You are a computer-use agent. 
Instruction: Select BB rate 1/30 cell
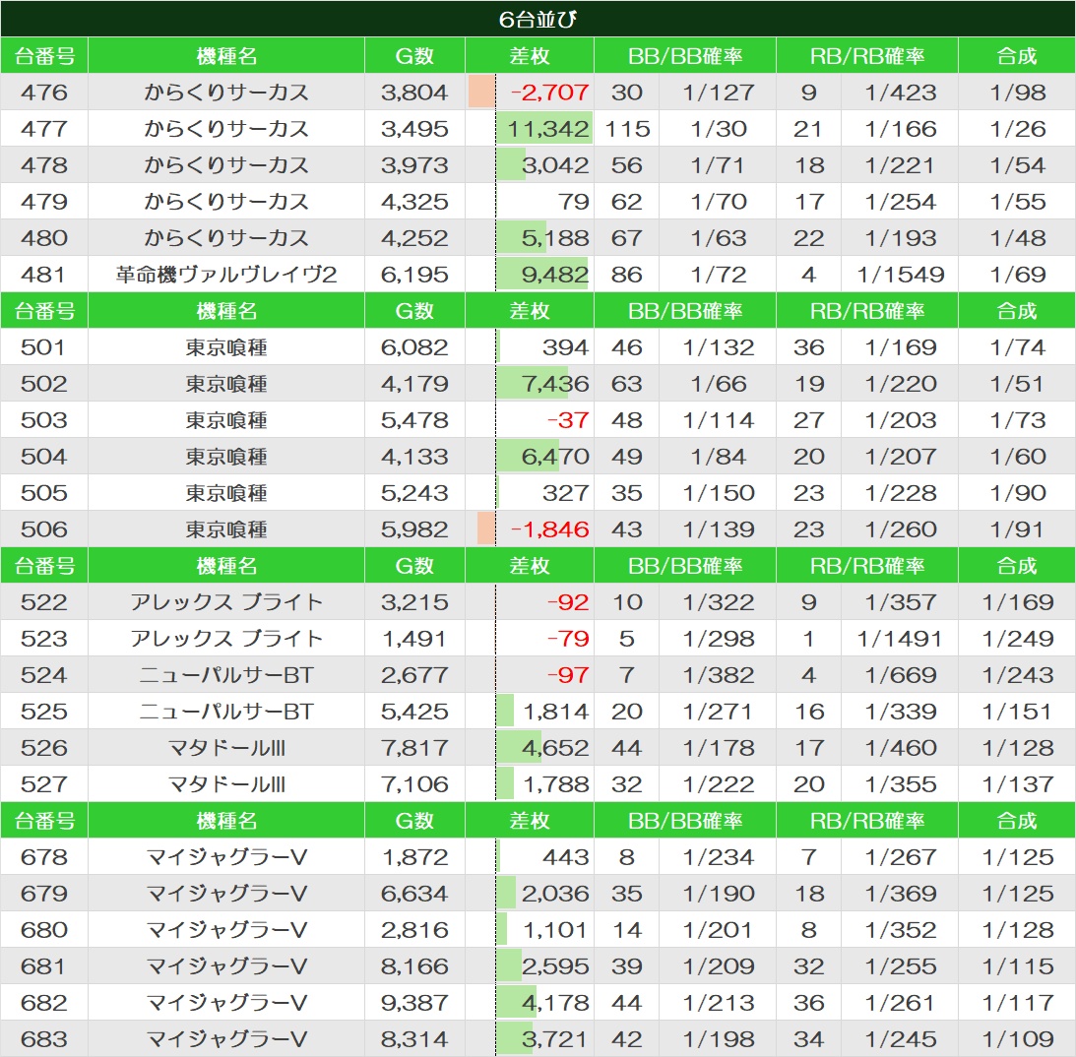(x=718, y=128)
